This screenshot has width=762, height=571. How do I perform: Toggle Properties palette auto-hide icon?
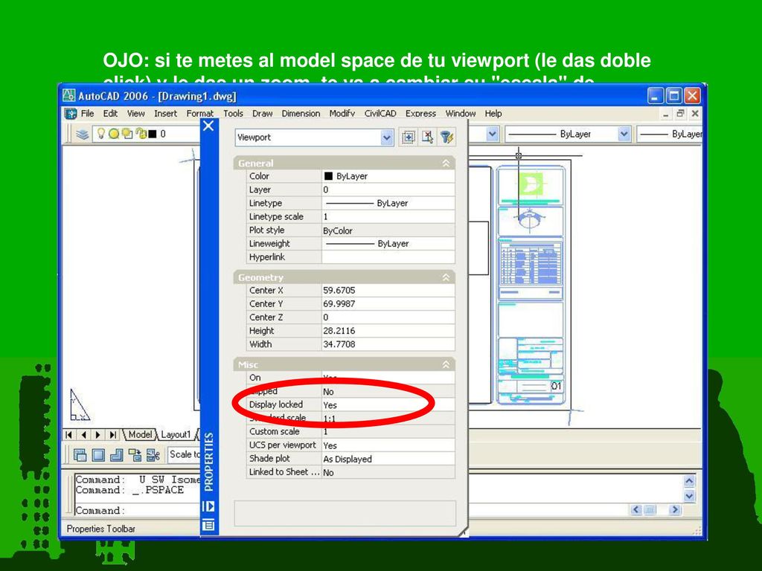coord(208,506)
